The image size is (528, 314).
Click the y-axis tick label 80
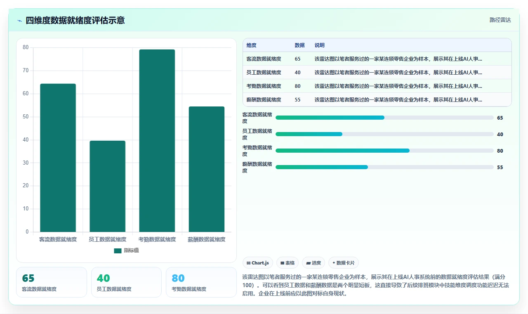(x=26, y=47)
